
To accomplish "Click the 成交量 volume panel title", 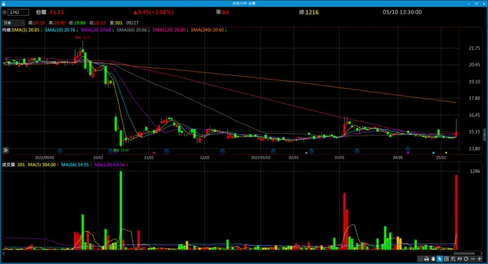I will tap(9, 165).
